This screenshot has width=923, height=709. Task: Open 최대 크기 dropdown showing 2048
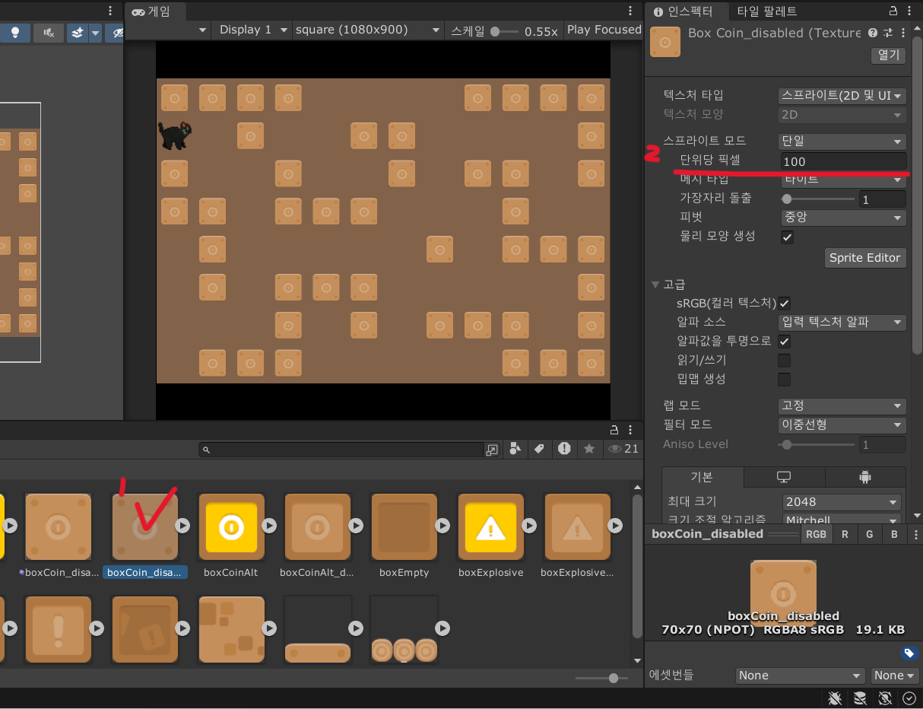(x=843, y=502)
